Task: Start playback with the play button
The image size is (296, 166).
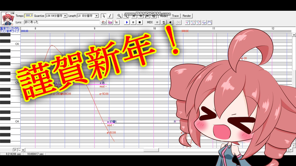Action: (x=127, y=22)
